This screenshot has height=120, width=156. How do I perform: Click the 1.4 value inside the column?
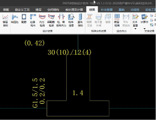(78, 93)
